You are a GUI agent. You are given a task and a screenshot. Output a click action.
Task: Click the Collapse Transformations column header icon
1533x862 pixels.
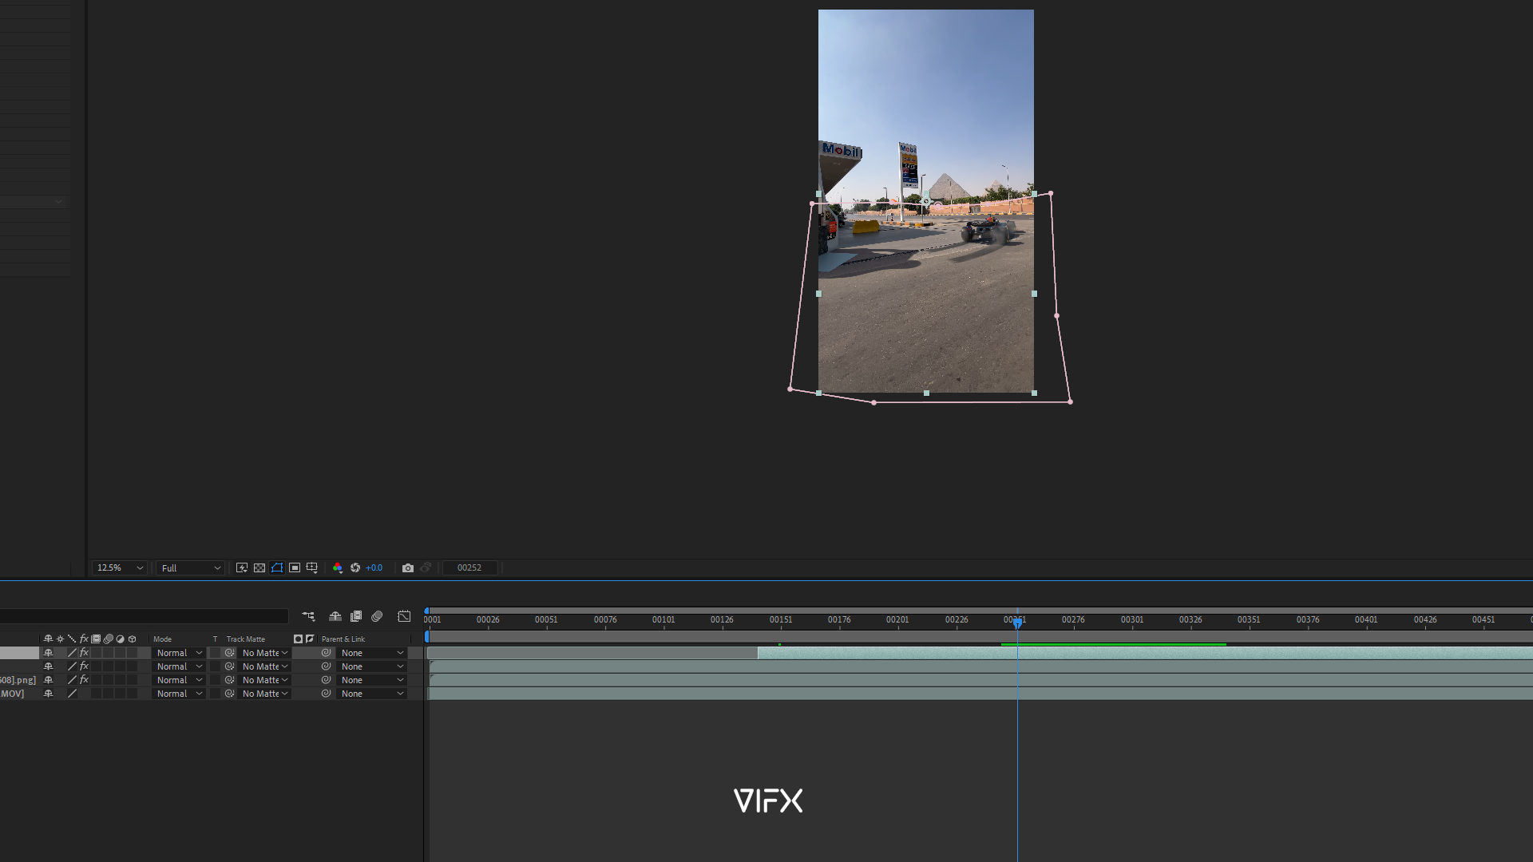tap(60, 639)
